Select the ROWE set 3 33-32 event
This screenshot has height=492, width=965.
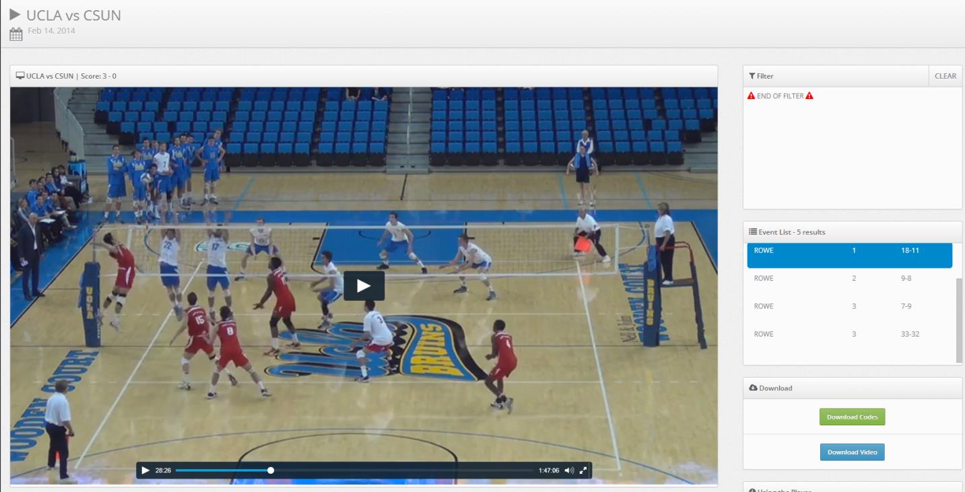850,334
